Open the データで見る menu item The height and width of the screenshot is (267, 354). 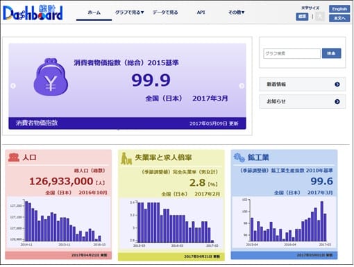[x=165, y=12]
